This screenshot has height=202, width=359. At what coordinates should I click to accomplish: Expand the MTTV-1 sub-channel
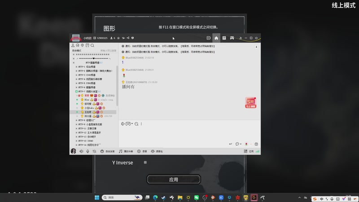pos(76,67)
